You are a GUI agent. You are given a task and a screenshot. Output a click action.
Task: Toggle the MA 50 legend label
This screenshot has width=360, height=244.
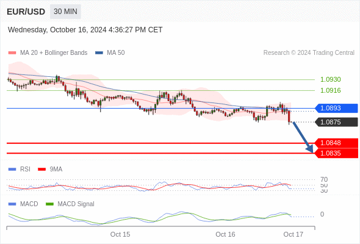[116, 53]
